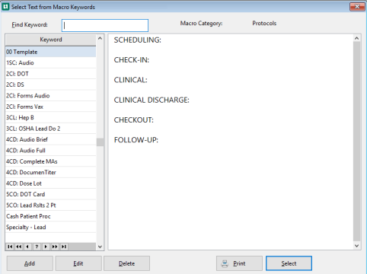
Task: Click keyword list scroll down arrow
Action: point(100,247)
